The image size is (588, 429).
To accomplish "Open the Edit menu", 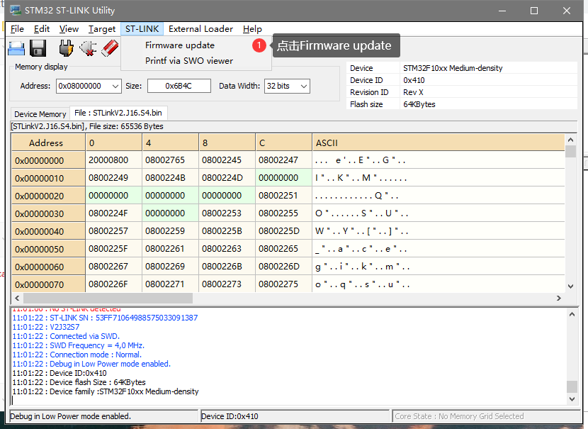I will point(42,29).
